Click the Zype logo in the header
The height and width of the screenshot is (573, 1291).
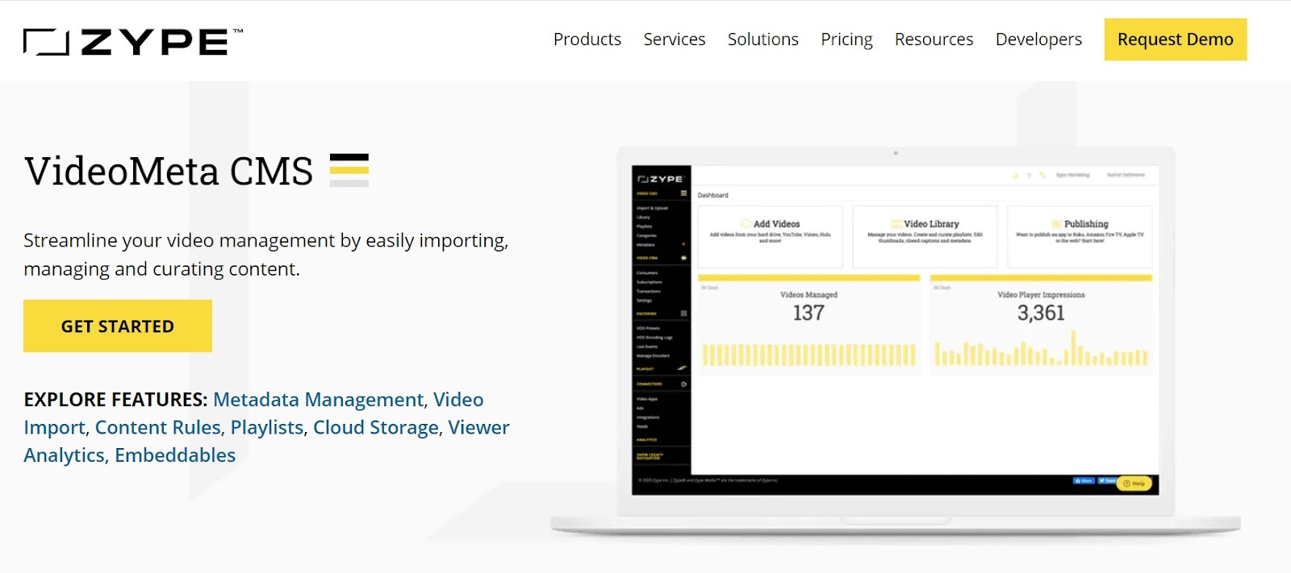click(133, 42)
